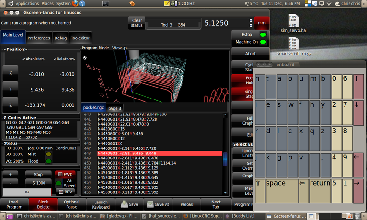This screenshot has height=220, width=367.
Task: Click the CPU frequency monitor icon
Action: tap(174, 4)
